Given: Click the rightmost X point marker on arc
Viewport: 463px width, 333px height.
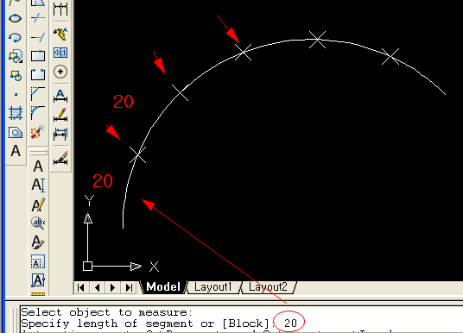Looking at the screenshot, I should [390, 56].
